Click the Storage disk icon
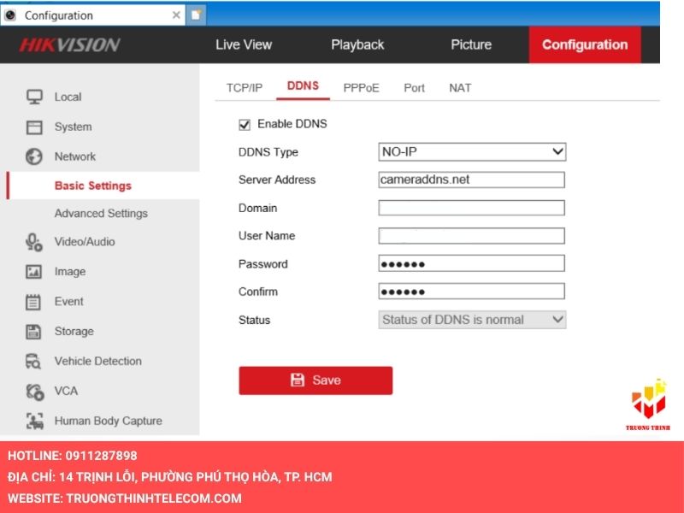684x513 pixels. (33, 332)
